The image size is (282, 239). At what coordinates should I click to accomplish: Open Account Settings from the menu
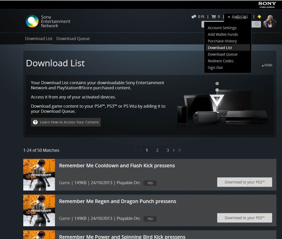tap(222, 28)
